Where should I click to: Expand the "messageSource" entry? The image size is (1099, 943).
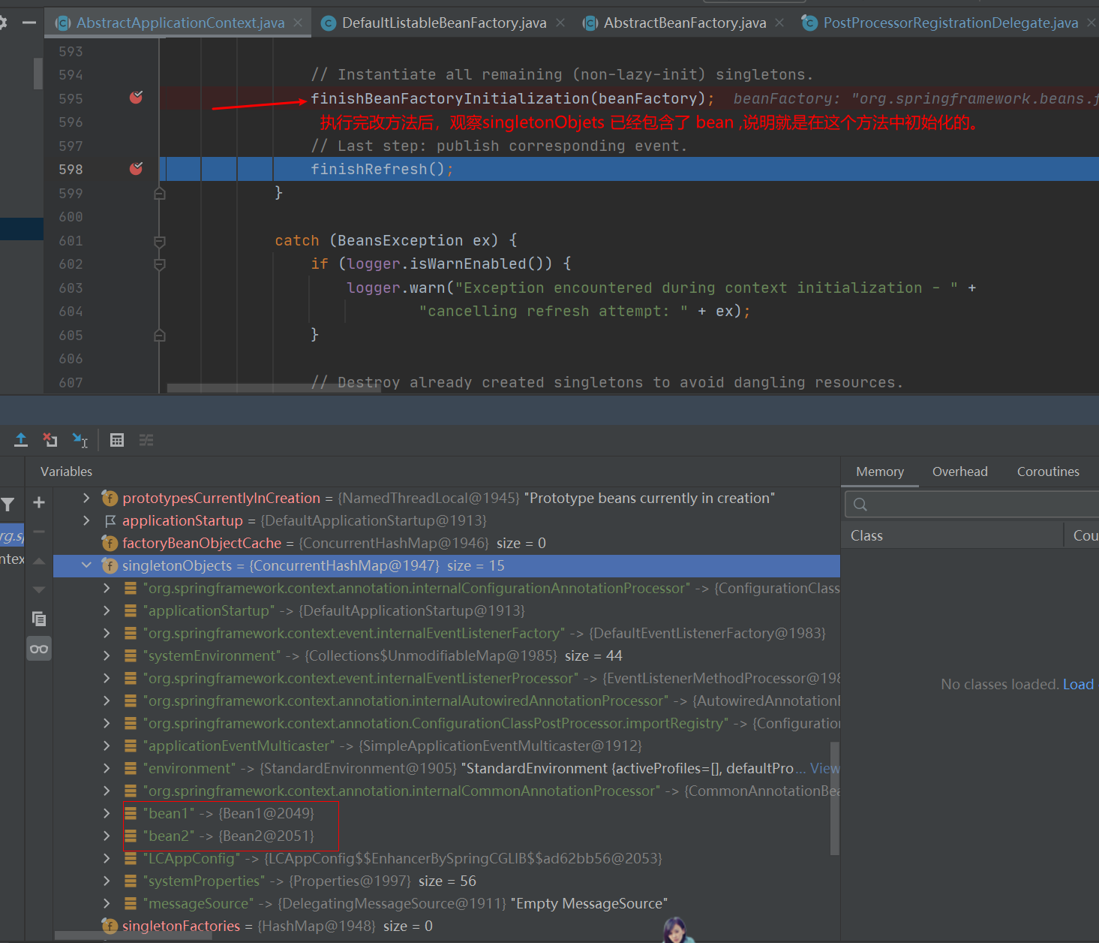[x=107, y=903]
